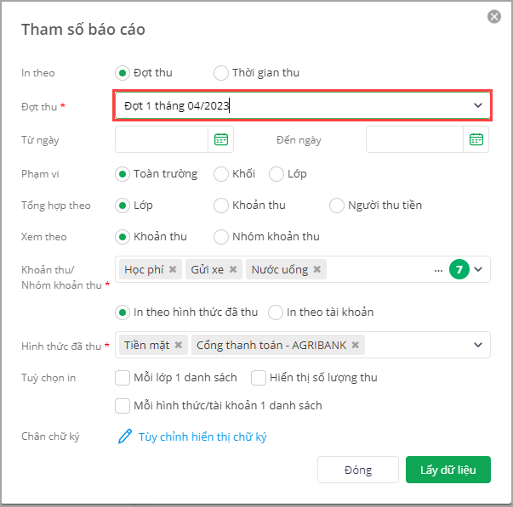The width and height of the screenshot is (513, 507).
Task: Remove the Tiền mặt tag
Action: coord(179,345)
